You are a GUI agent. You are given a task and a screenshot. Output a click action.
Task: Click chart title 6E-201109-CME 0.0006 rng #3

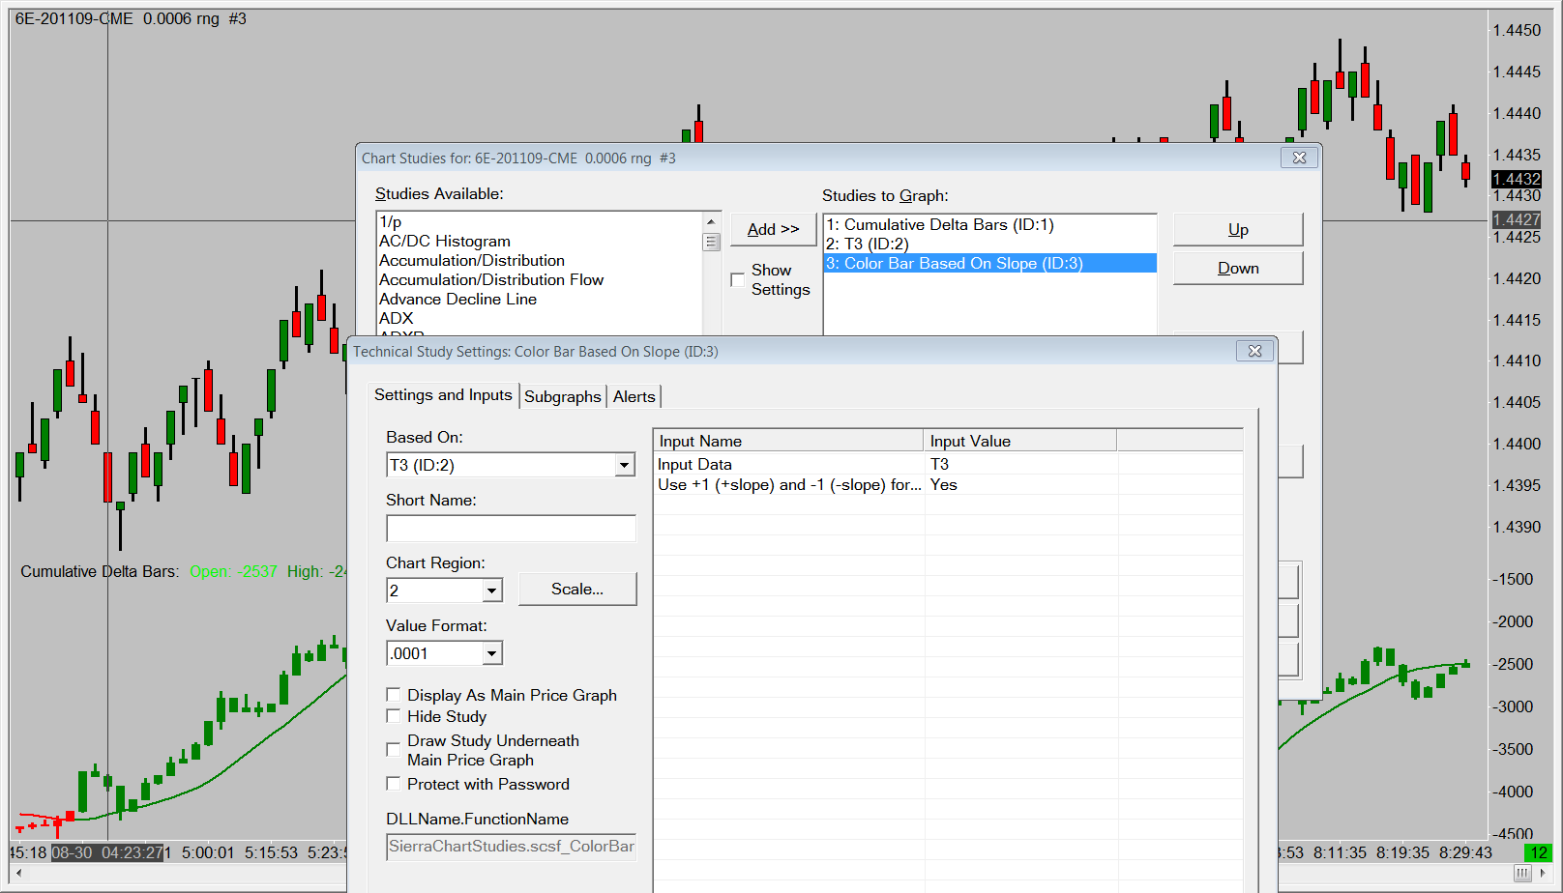pyautogui.click(x=131, y=18)
